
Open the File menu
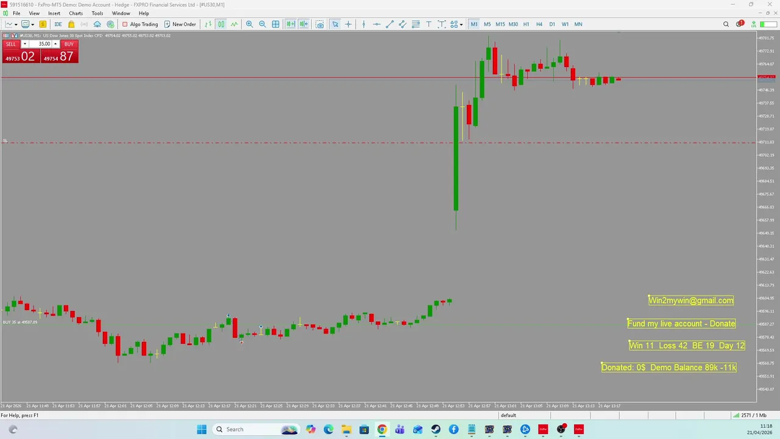16,13
